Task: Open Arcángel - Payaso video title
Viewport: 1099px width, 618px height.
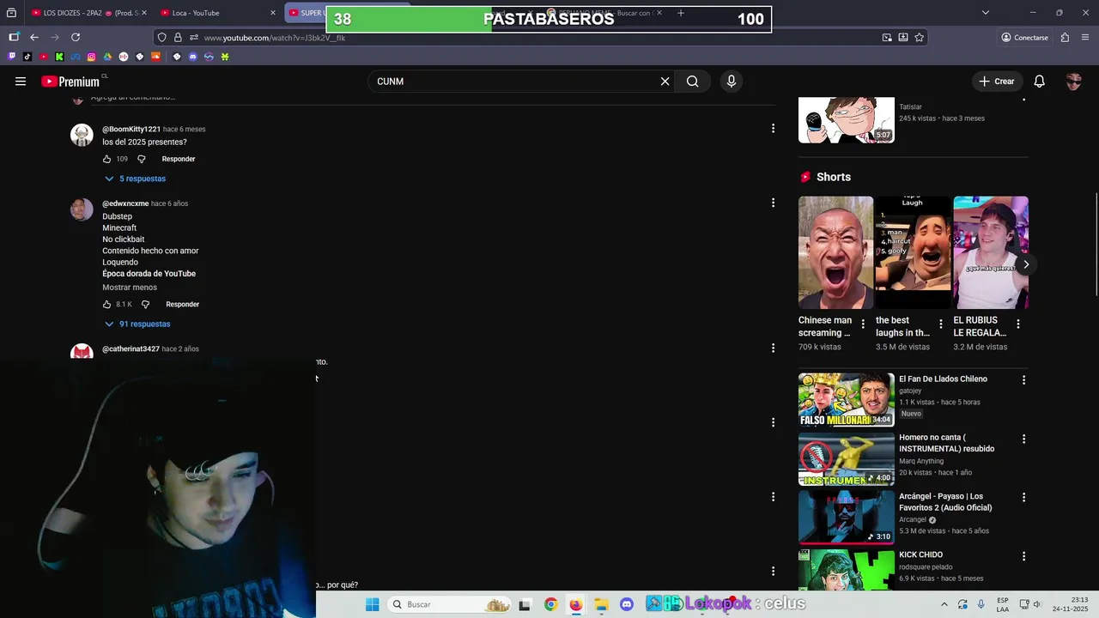Action: pos(945,502)
